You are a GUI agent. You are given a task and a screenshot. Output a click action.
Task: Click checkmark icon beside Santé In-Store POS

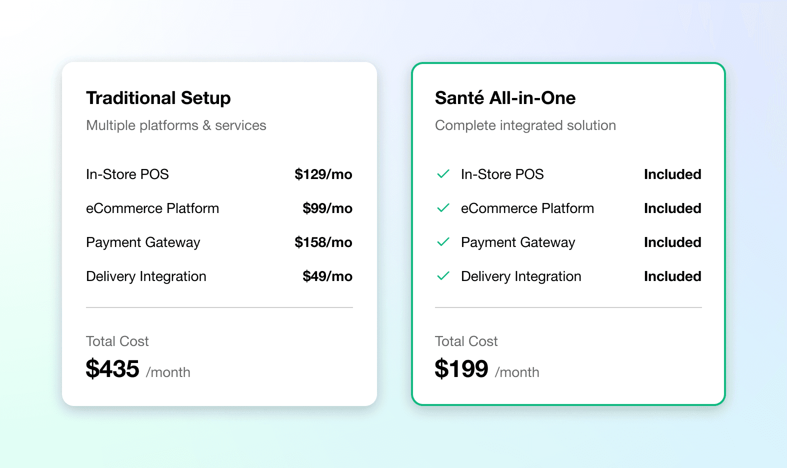pyautogui.click(x=443, y=174)
